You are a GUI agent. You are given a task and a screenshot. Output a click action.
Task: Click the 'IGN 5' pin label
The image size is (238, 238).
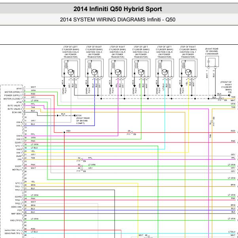tap(19, 136)
